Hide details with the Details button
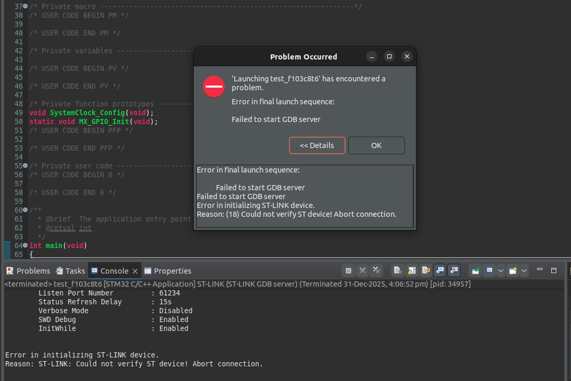The width and height of the screenshot is (571, 381). (317, 145)
